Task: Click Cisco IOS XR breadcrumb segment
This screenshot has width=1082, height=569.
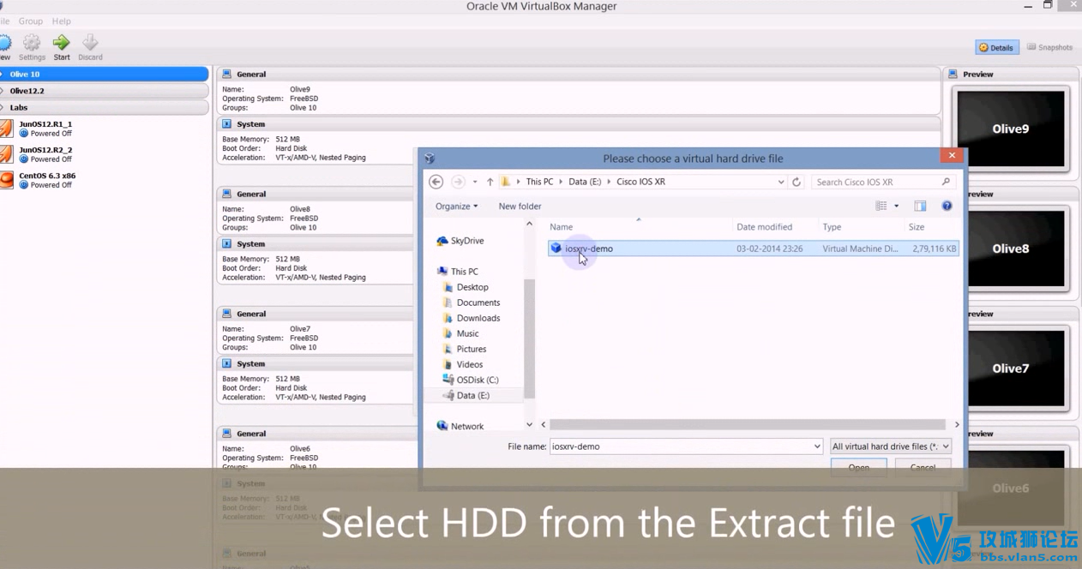Action: [640, 182]
